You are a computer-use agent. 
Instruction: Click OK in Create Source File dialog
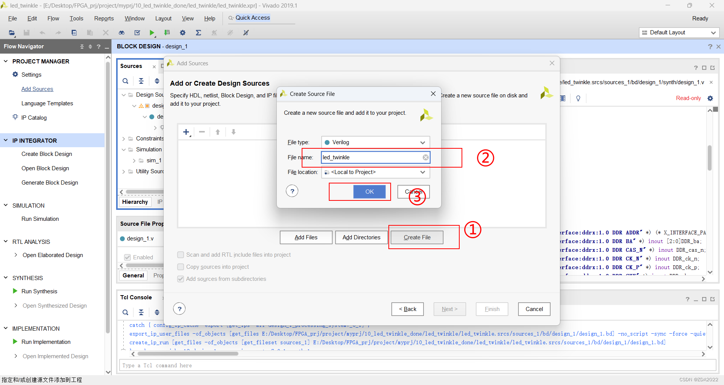370,192
